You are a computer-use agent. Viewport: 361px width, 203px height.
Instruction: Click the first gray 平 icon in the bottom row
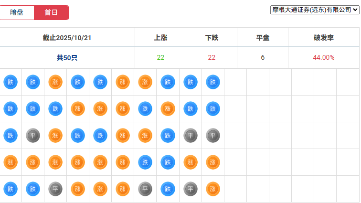(55, 189)
